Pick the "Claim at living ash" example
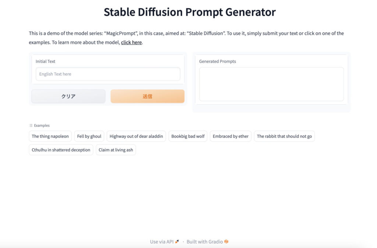The height and width of the screenshot is (248, 377). pyautogui.click(x=116, y=150)
